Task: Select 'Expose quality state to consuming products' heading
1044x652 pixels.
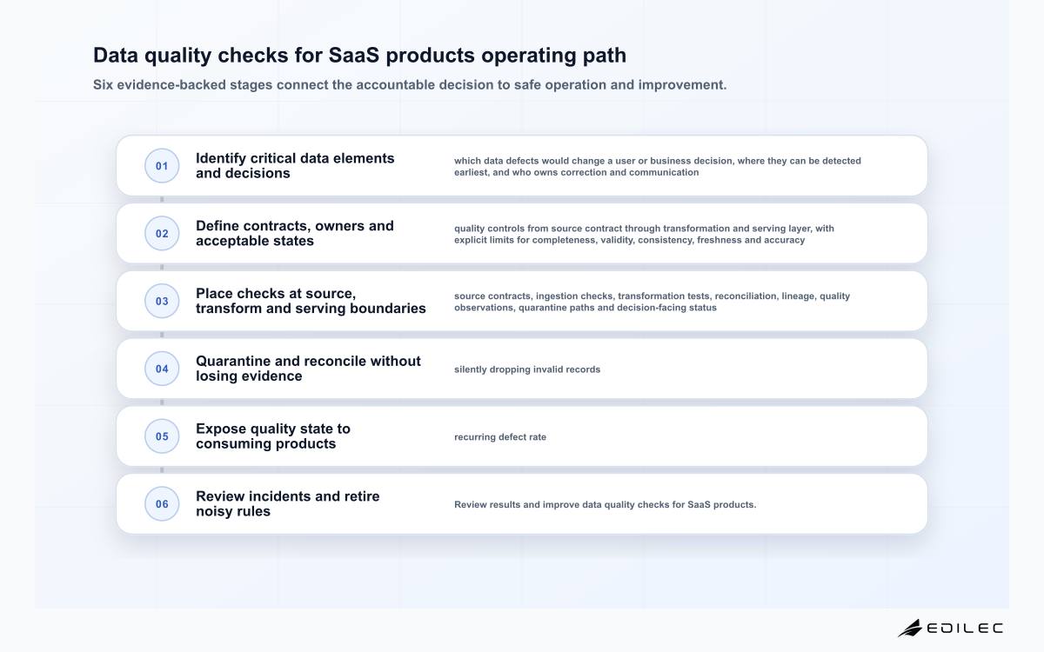Action: point(273,436)
